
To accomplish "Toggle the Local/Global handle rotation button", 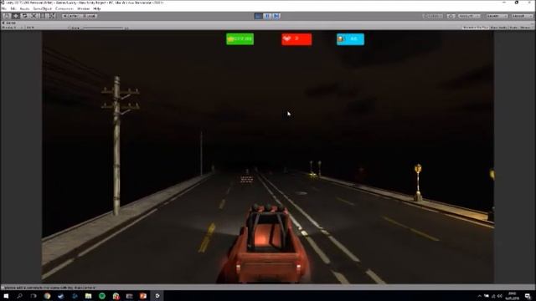I will coord(89,16).
